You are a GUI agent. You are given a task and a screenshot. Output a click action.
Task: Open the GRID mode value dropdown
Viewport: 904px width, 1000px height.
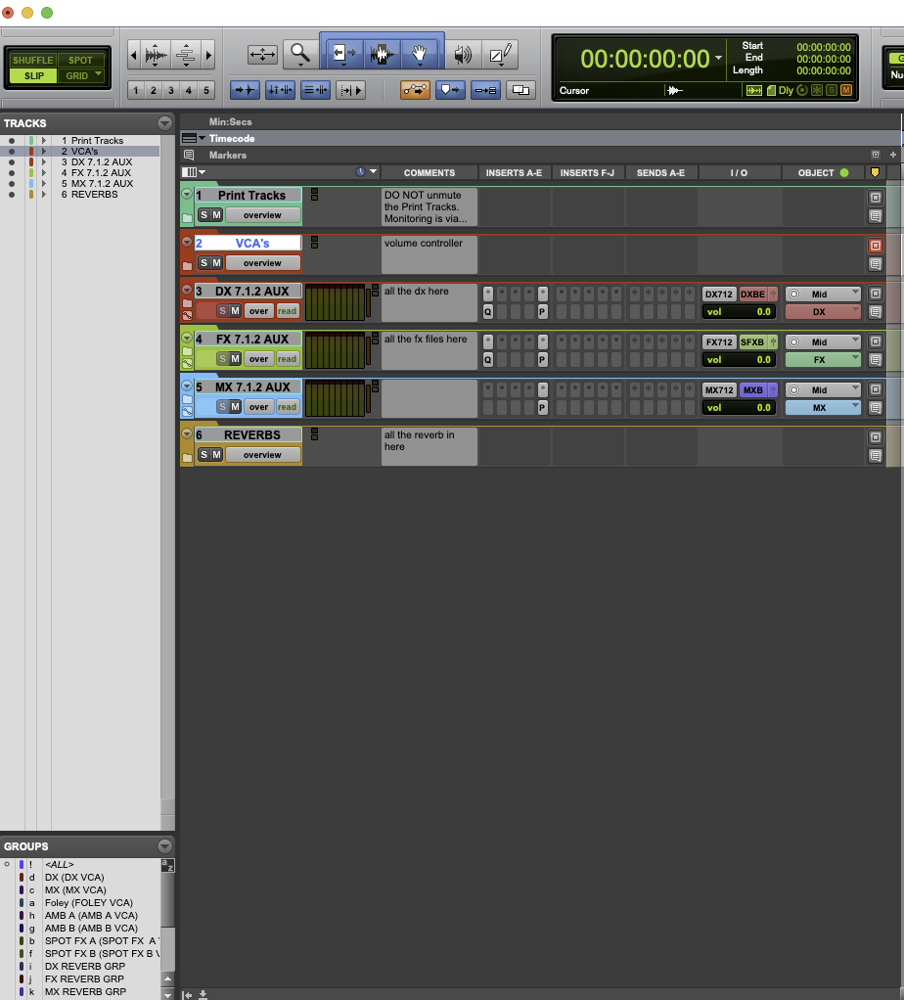click(x=99, y=74)
